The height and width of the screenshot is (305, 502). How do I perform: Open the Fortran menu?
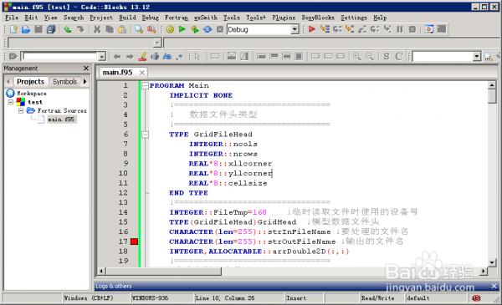click(x=176, y=18)
